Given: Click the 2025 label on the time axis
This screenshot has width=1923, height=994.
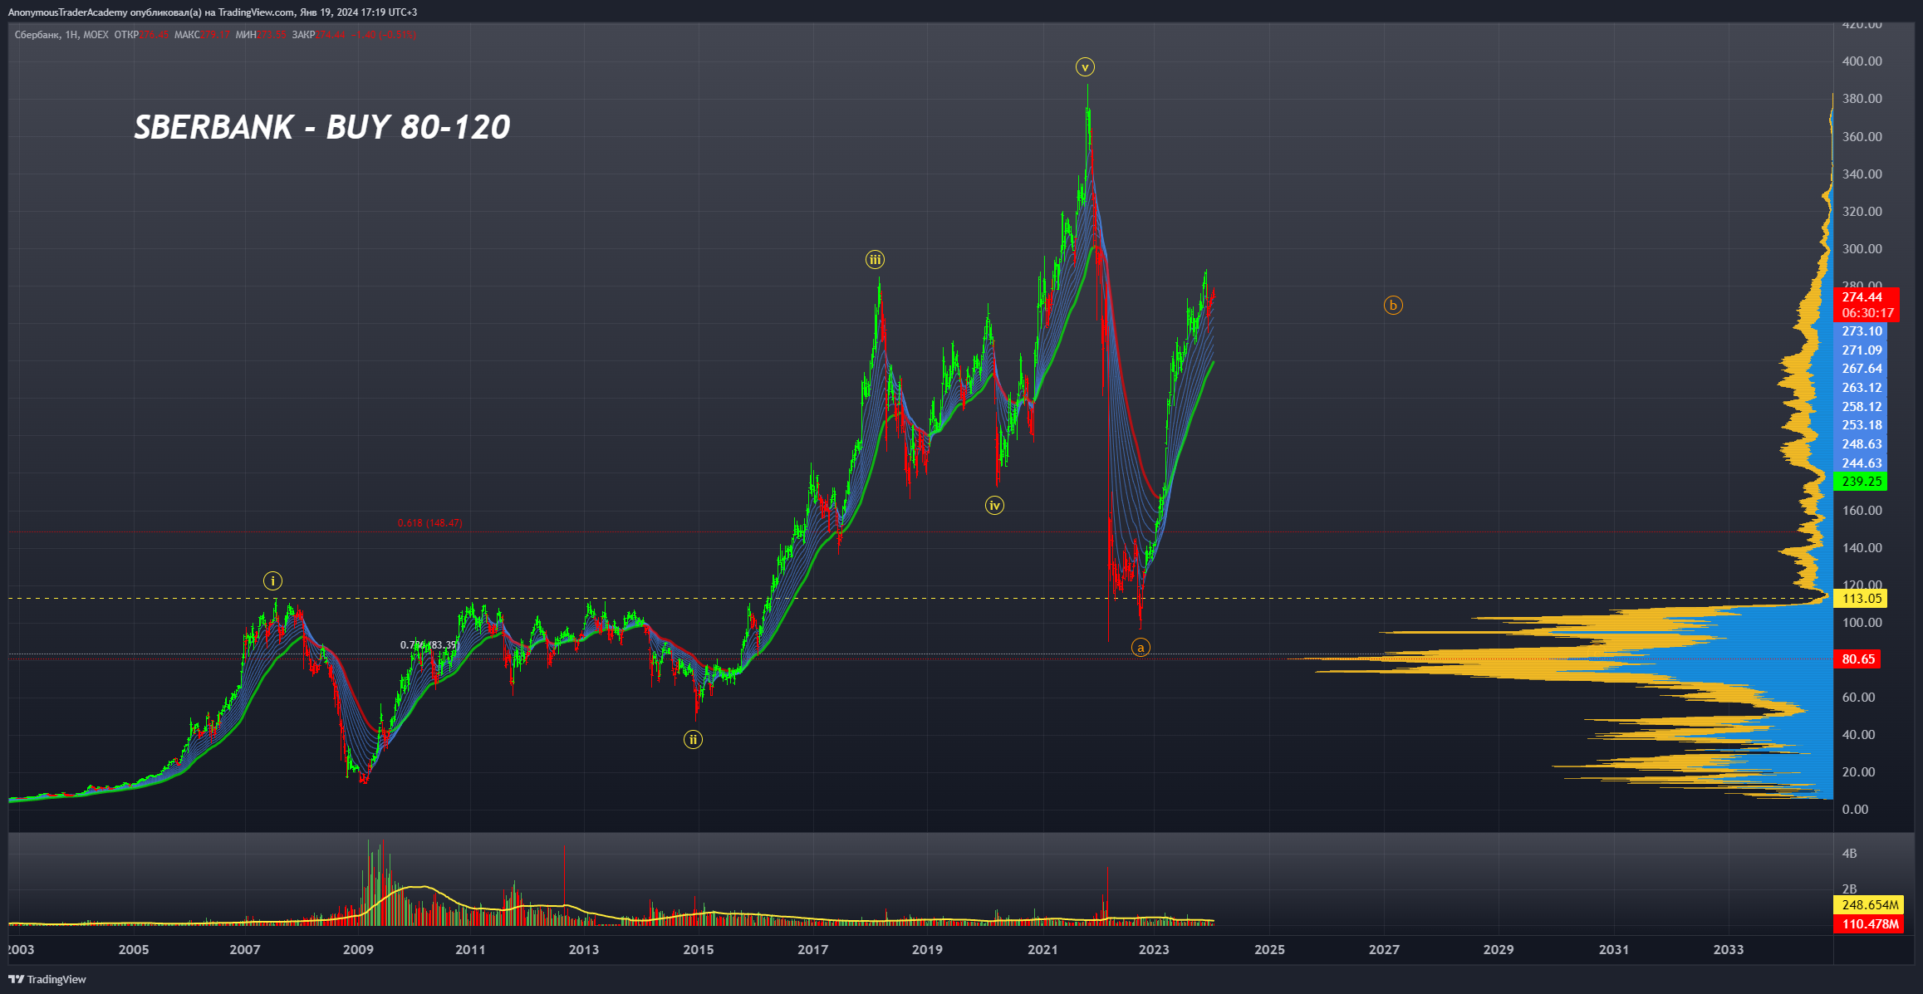Looking at the screenshot, I should coord(1269,950).
